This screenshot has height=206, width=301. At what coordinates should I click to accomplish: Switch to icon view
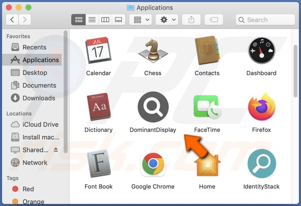click(78, 19)
